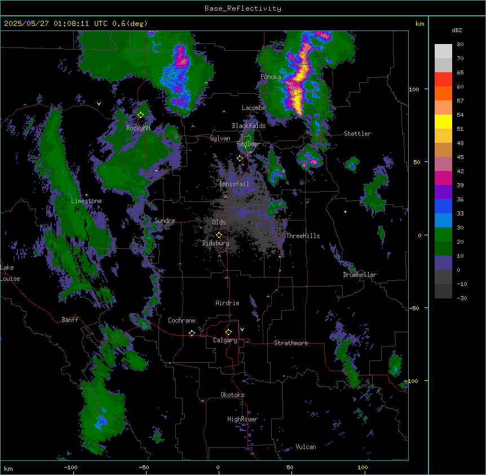
Task: Click the Didsbury label
Action: click(x=216, y=243)
